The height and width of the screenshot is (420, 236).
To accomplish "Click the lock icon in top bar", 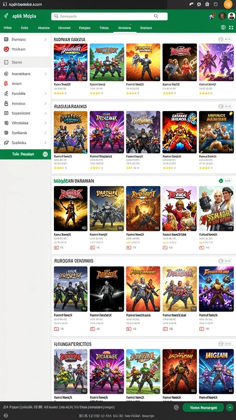I will pos(207,4).
